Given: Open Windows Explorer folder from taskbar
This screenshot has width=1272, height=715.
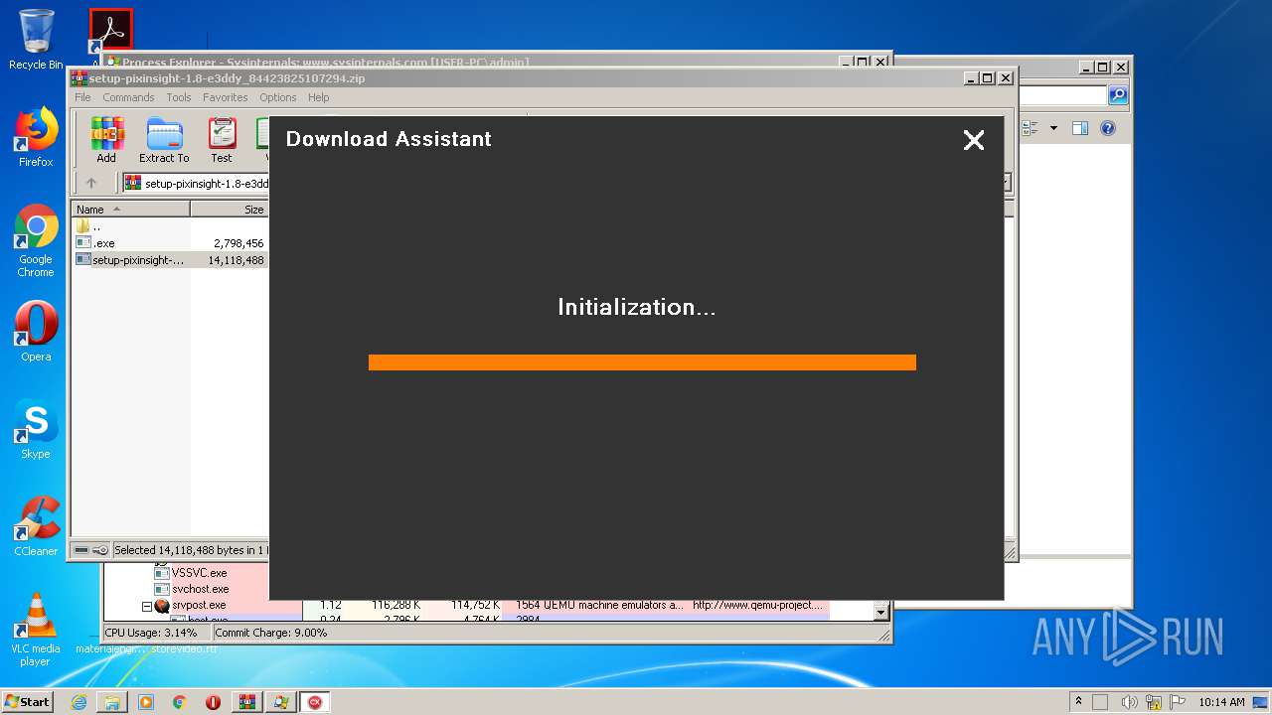Looking at the screenshot, I should click(112, 702).
